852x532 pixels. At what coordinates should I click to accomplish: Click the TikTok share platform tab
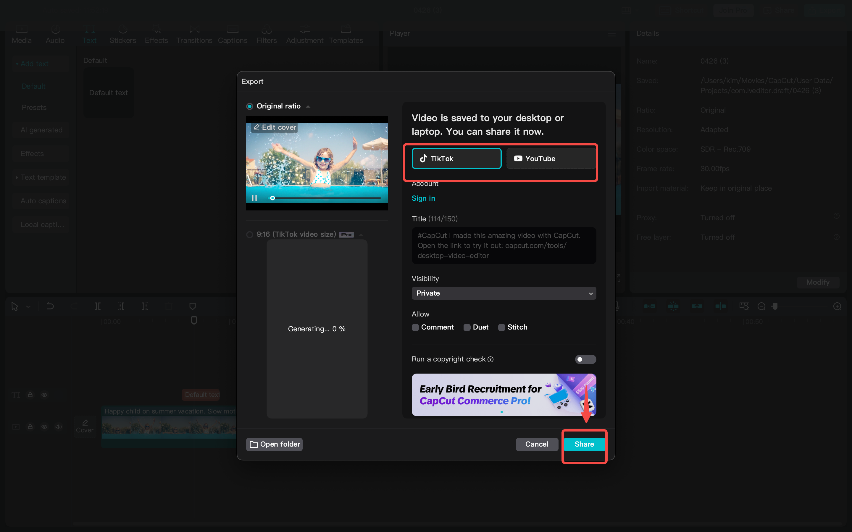tap(456, 158)
